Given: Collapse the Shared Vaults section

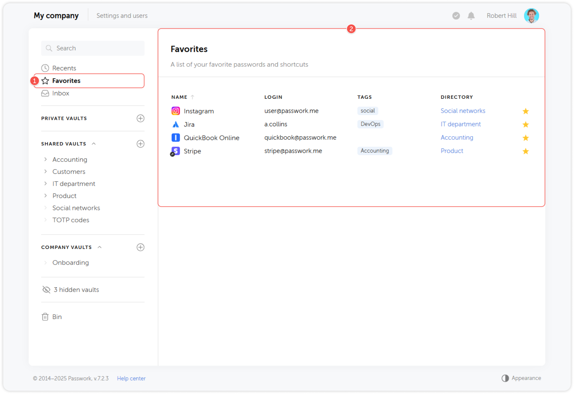Looking at the screenshot, I should 94,144.
